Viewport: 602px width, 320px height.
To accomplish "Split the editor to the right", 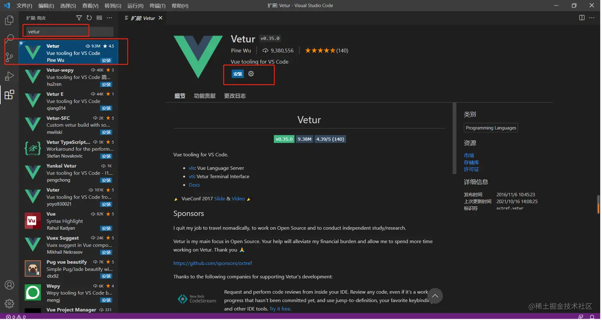I will (x=582, y=17).
